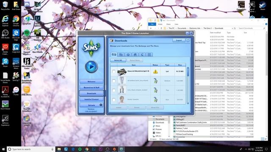The height and width of the screenshot is (152, 271).
Task: Select Documents in Explorer navigation pane
Action: pyautogui.click(x=160, y=119)
